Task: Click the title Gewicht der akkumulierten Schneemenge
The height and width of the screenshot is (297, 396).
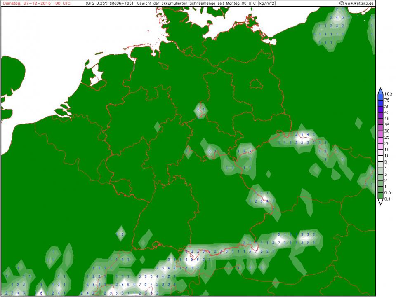Action: (177, 3)
